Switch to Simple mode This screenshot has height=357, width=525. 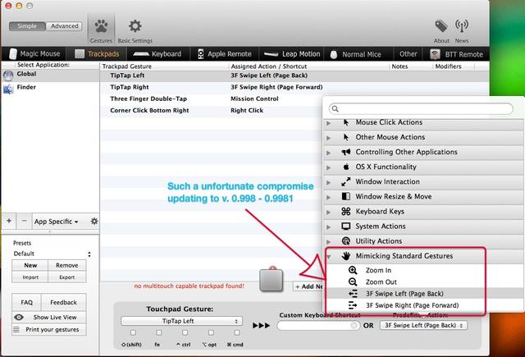tap(27, 26)
